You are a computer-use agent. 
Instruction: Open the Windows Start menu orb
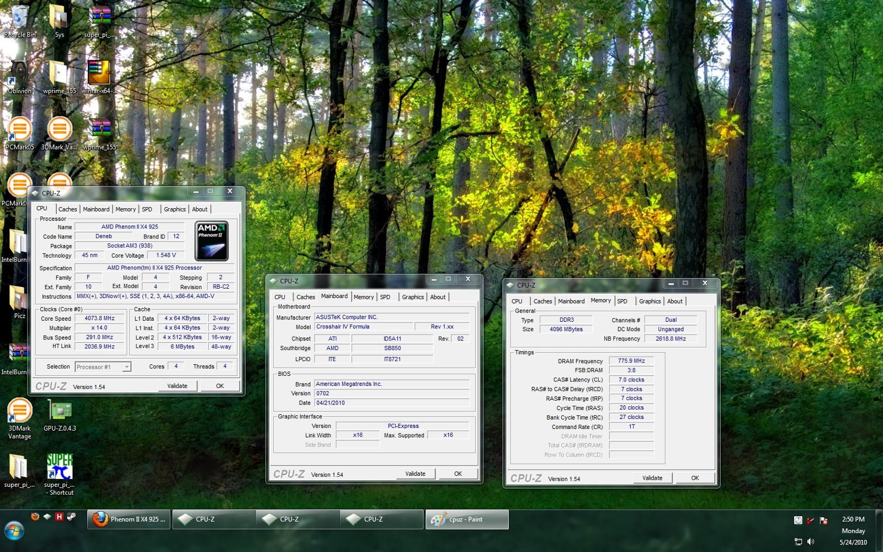14,532
